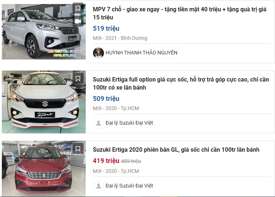Open seller avatar on 419 triệu listing

click(x=98, y=186)
